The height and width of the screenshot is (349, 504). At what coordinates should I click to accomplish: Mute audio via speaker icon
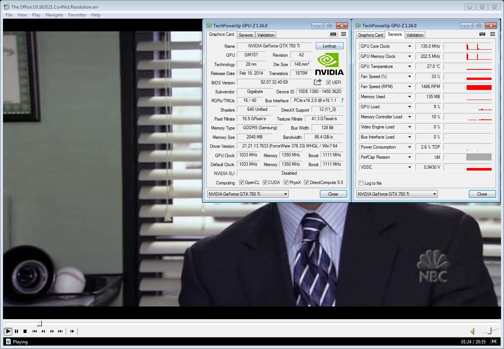coord(473,331)
